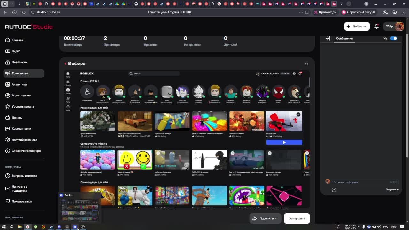Click the Поделиться button
The width and height of the screenshot is (409, 230).
[x=265, y=218]
